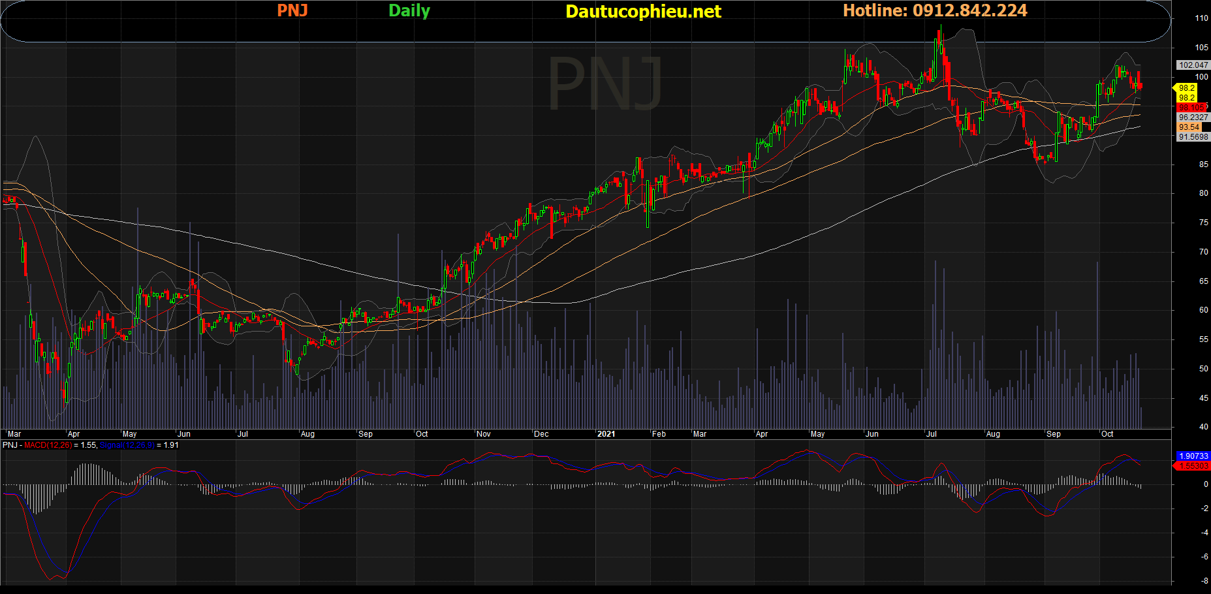
Task: Select the Signal(12,26,9) indicator label
Action: point(127,445)
